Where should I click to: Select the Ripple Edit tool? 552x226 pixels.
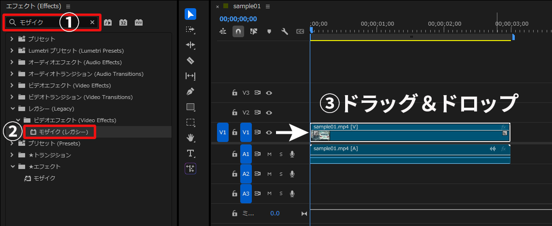[x=190, y=45]
